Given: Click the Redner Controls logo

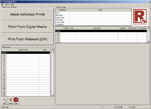Looking at the screenshot, I should pos(140,17).
